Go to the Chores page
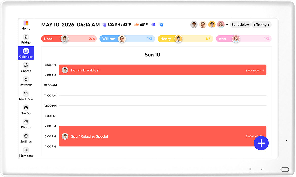 [x=26, y=68]
